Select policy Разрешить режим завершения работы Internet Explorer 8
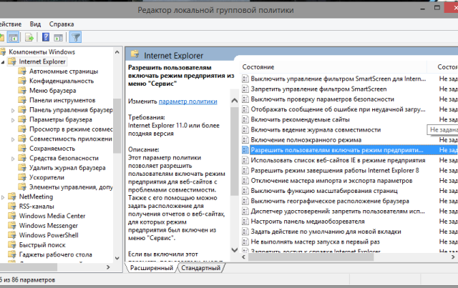The height and width of the screenshot is (288, 458). [335, 170]
